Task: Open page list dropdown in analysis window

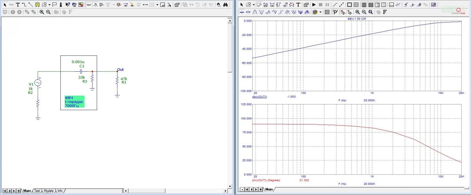Action: (242, 189)
